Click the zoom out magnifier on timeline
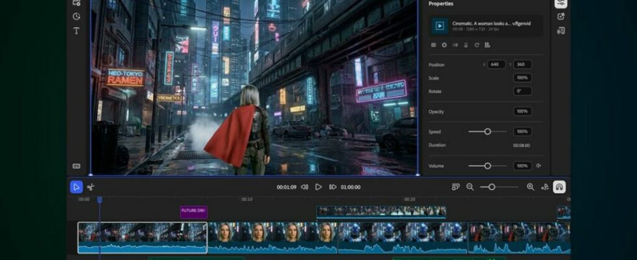 coord(470,187)
